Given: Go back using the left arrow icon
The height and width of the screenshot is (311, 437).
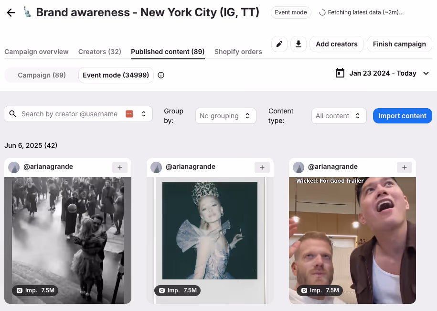Looking at the screenshot, I should pos(11,12).
